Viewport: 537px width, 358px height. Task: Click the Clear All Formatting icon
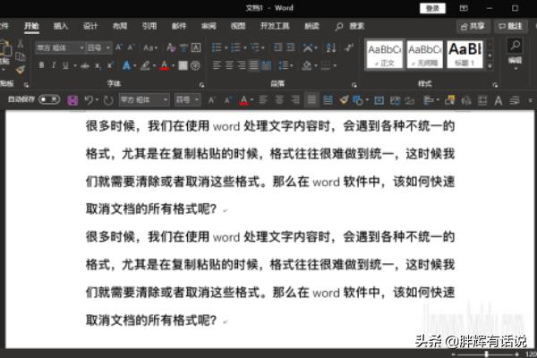171,47
